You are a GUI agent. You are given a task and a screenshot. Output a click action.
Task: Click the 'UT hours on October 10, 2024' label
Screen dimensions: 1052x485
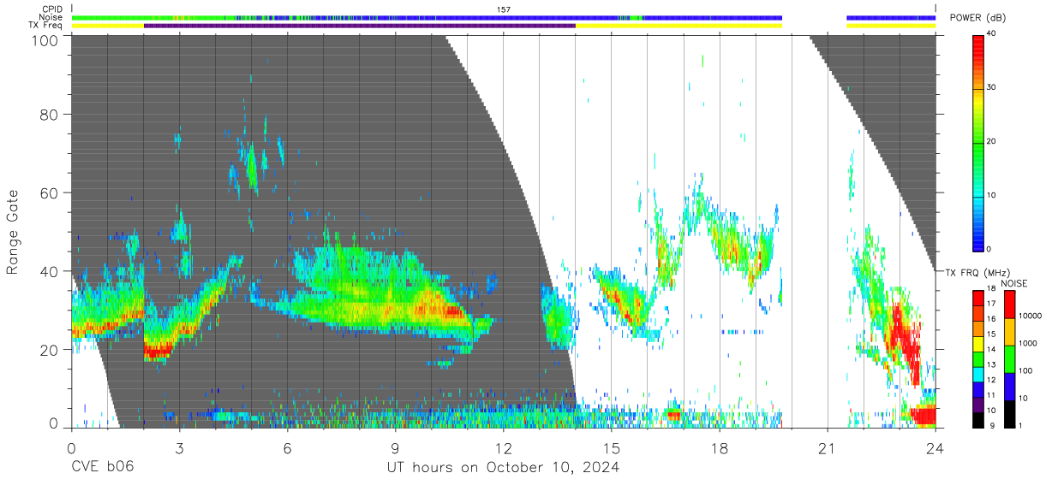[503, 468]
